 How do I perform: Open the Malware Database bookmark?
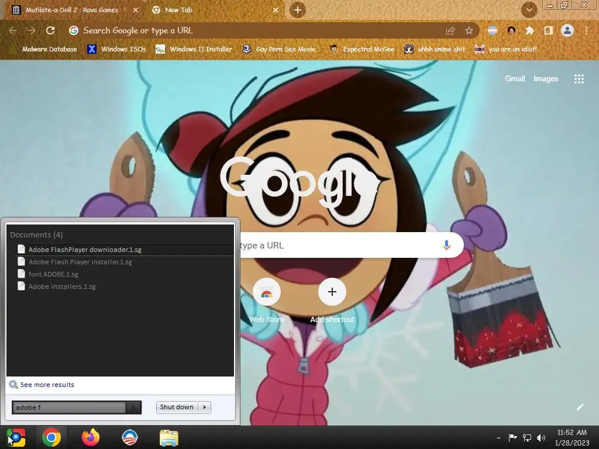tap(44, 49)
